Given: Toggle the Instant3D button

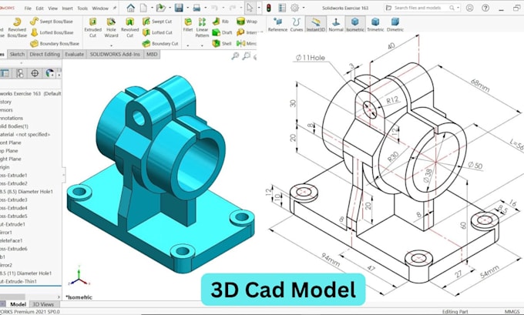Looking at the screenshot, I should click(x=315, y=25).
